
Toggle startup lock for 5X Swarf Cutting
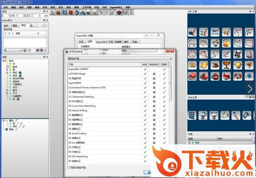pyautogui.click(x=154, y=133)
